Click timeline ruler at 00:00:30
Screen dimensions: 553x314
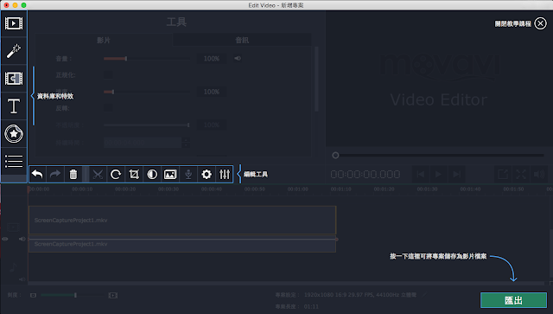click(168, 189)
